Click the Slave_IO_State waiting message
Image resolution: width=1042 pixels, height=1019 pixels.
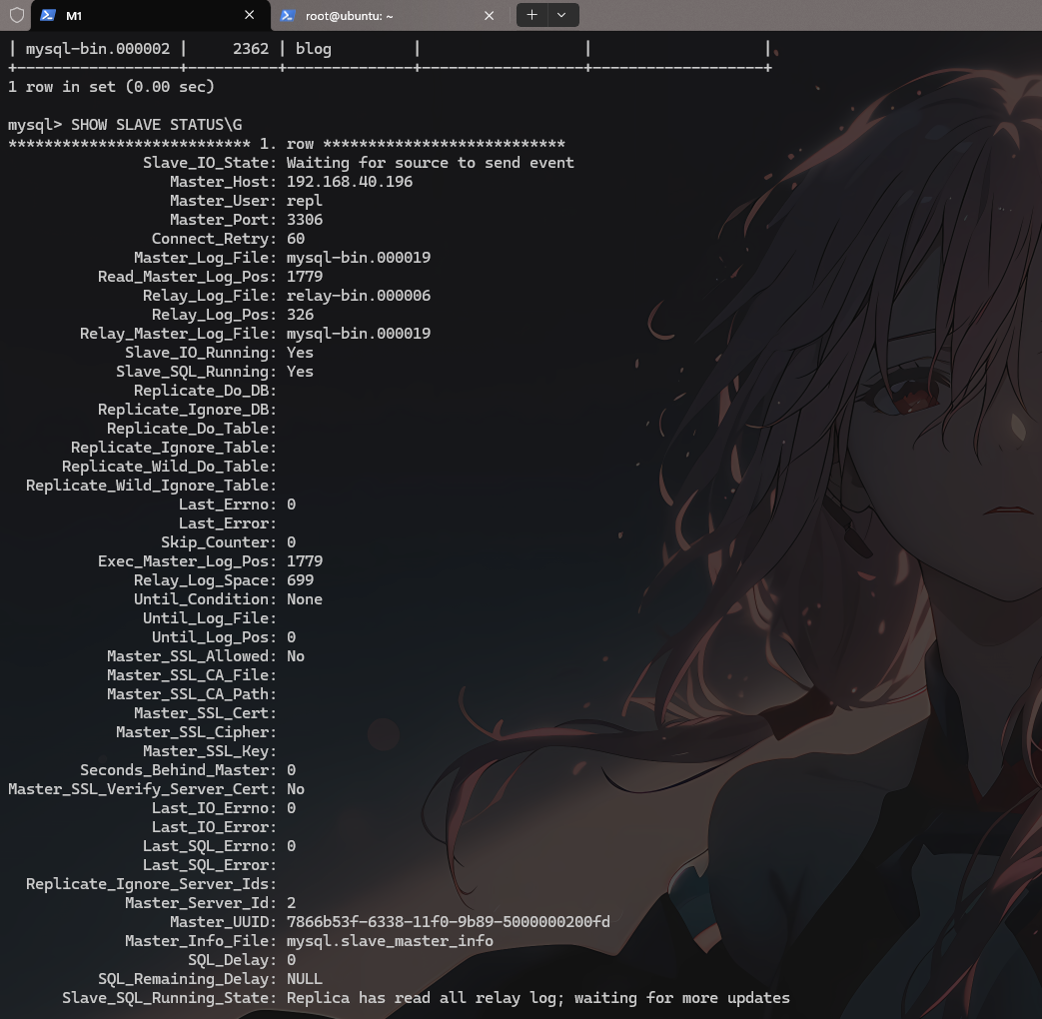(x=430, y=163)
